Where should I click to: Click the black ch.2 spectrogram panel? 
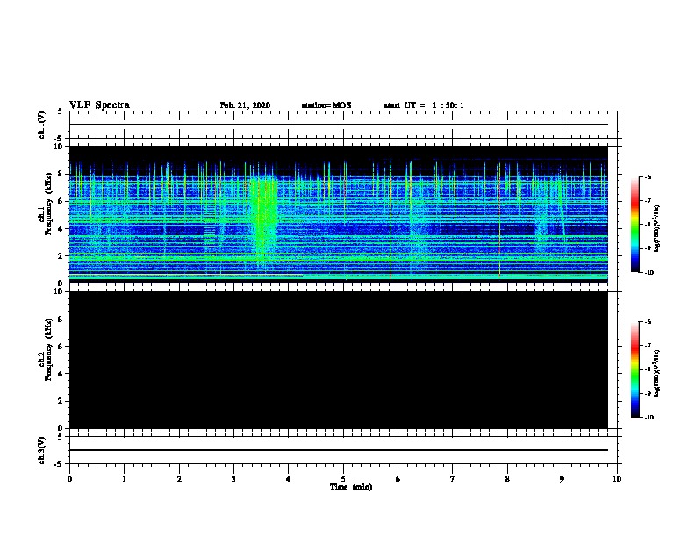pyautogui.click(x=338, y=360)
